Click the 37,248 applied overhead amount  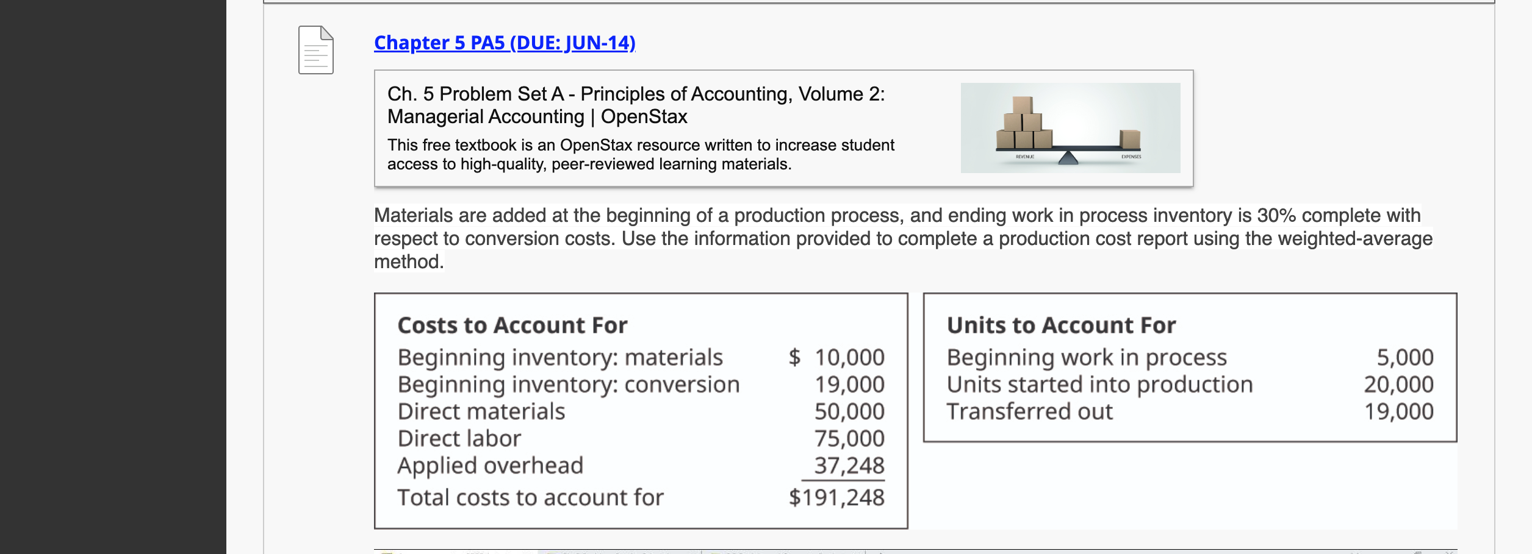pyautogui.click(x=849, y=466)
